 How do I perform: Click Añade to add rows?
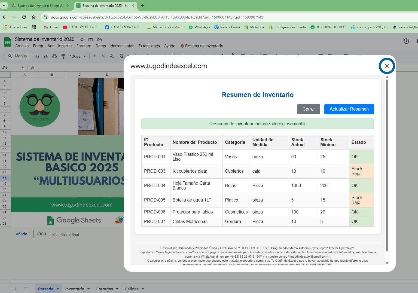click(x=22, y=234)
